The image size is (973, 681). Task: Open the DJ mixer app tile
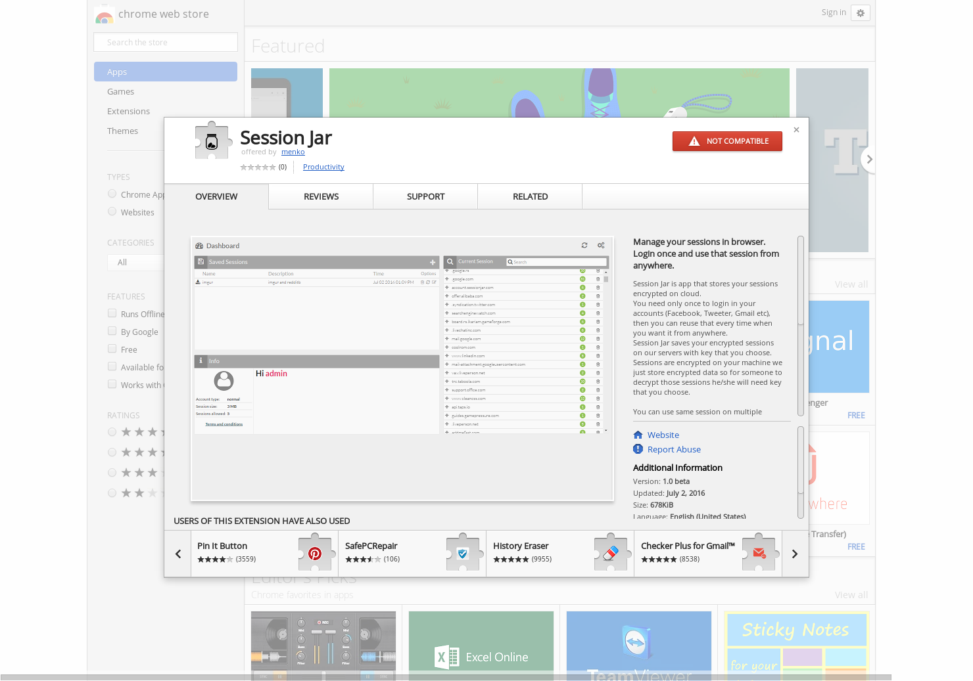(x=323, y=646)
